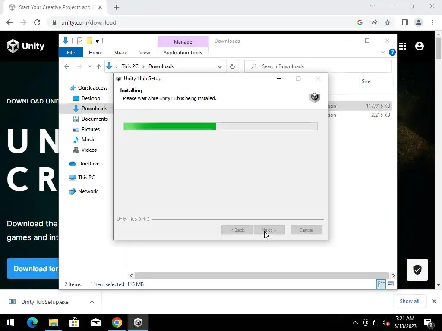
Task: Share this page from the Chrome address bar
Action: point(374,22)
